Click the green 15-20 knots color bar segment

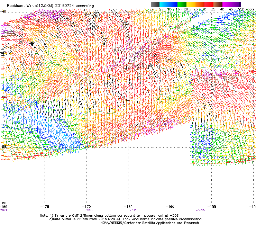182,4
